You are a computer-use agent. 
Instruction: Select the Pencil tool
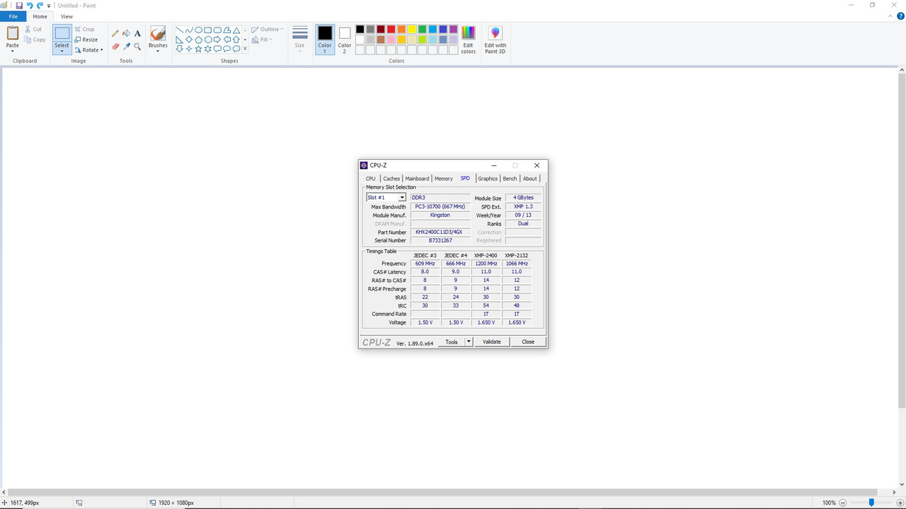pos(115,33)
